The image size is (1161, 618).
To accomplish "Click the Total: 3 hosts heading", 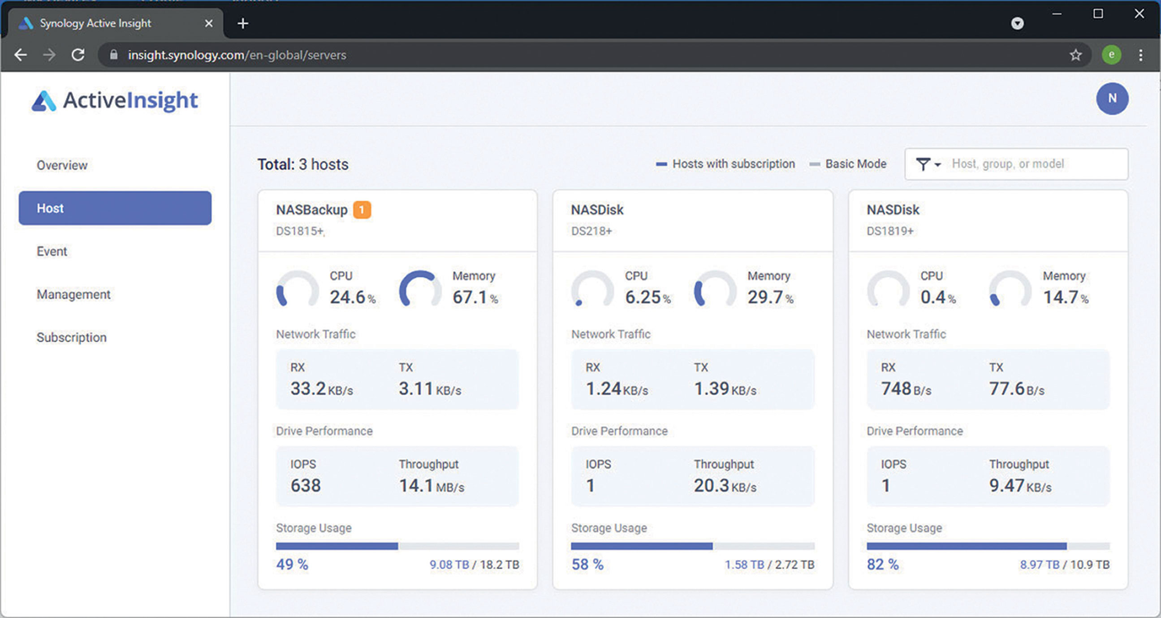I will pyautogui.click(x=303, y=164).
